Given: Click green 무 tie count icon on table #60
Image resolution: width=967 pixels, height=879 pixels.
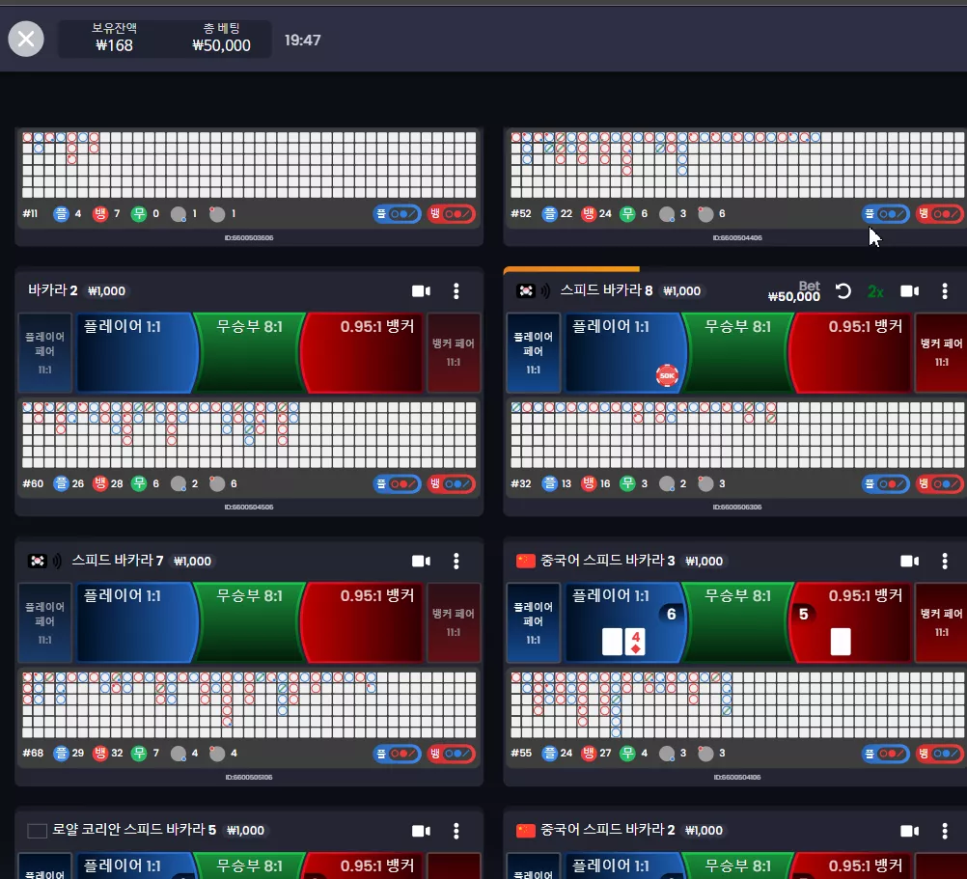Looking at the screenshot, I should [x=139, y=483].
